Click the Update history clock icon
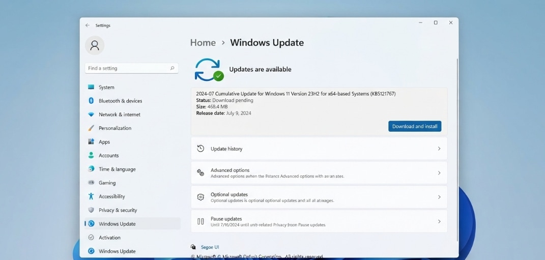545x260 pixels. tap(200, 149)
